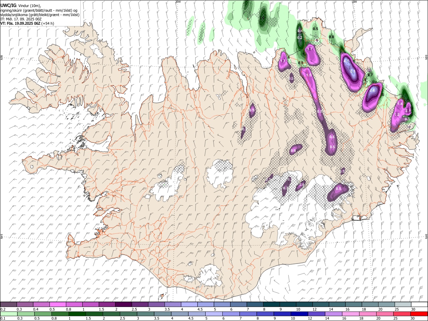
Task: Select the "rigning/skúrir" header line
Action: (39, 10)
